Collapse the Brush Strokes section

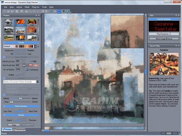(x=4, y=57)
